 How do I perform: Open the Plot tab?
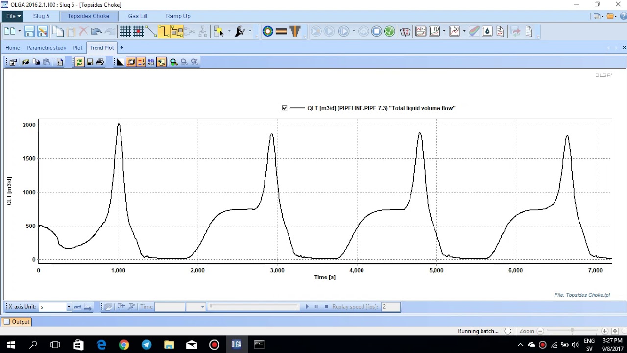point(78,48)
